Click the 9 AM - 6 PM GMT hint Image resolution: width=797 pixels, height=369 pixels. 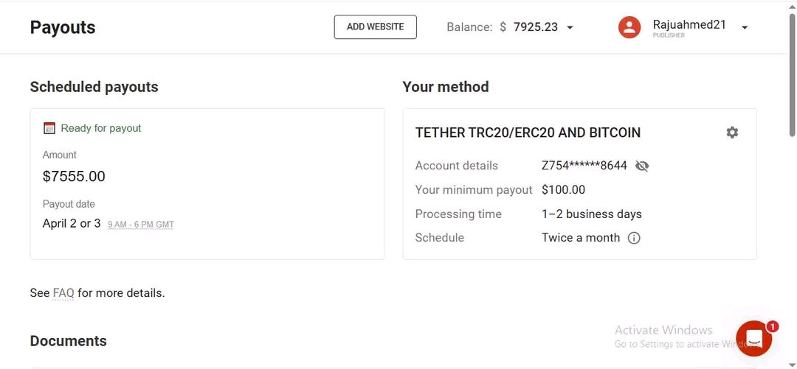point(140,225)
